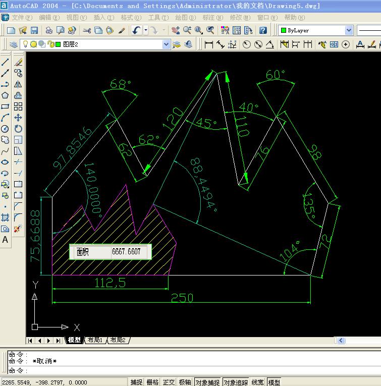Select the Multiline Text tool

point(5,240)
